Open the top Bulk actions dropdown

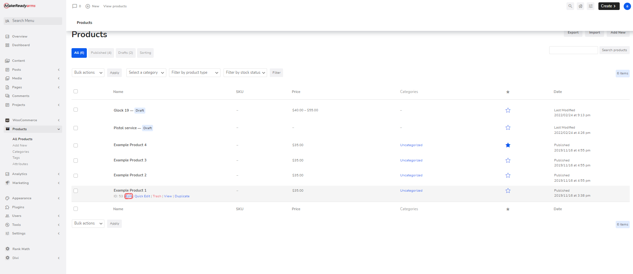tap(88, 73)
